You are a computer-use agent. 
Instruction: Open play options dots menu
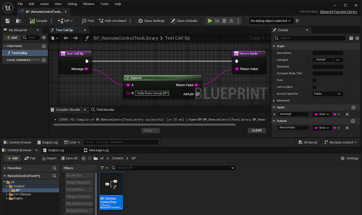pos(238,21)
